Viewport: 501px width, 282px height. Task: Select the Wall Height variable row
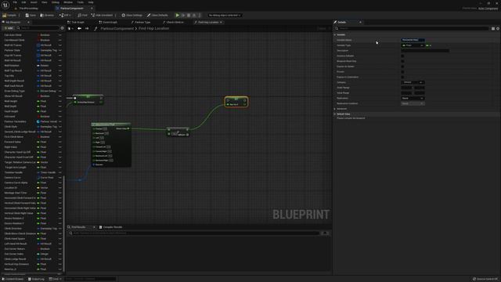click(32, 101)
